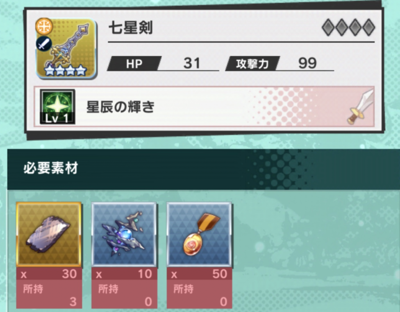Open the 星辰の輝き skill icon
The width and height of the screenshot is (400, 312).
[x=57, y=106]
